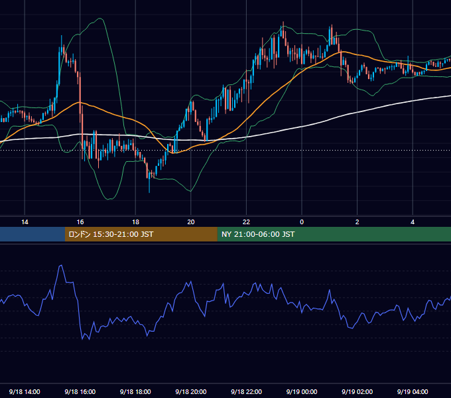
Task: Click the blue session band before London
Action: click(x=32, y=234)
